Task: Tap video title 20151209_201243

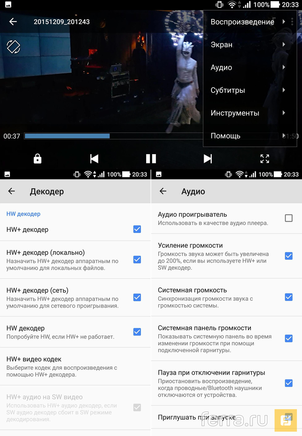Action: (62, 22)
